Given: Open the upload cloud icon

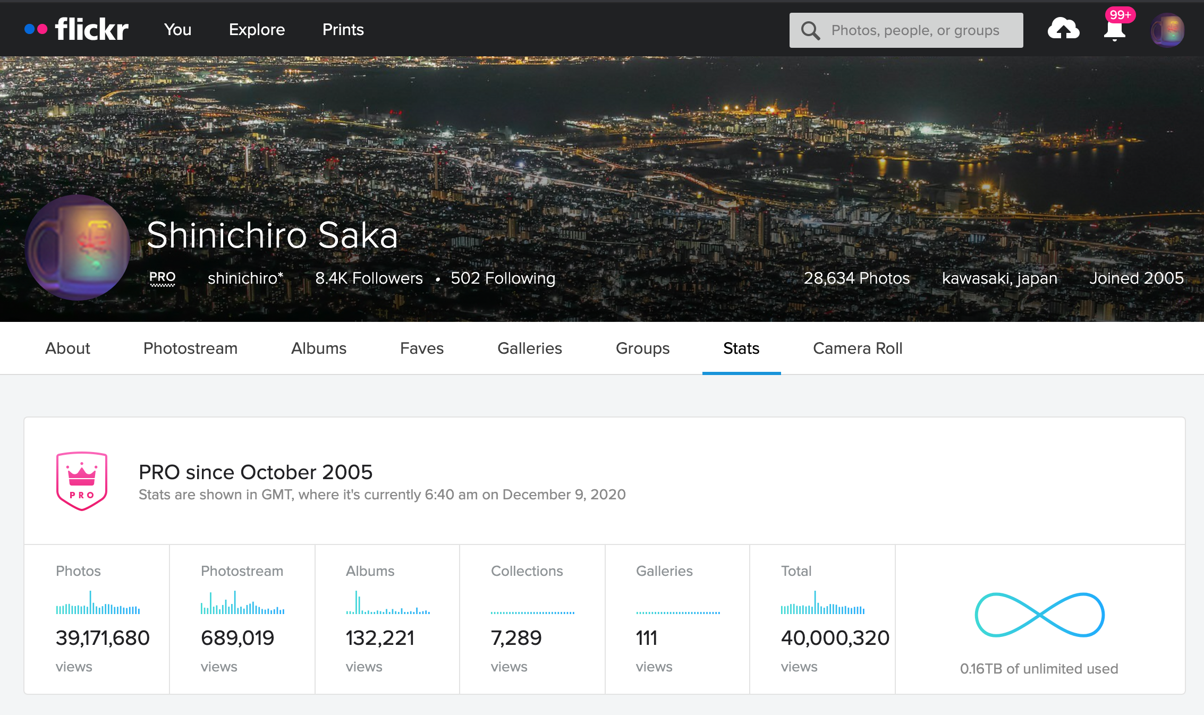Looking at the screenshot, I should pos(1063,29).
